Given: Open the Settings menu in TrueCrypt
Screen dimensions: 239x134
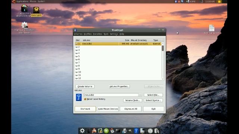Looking at the screenshot, I should pos(114,34).
